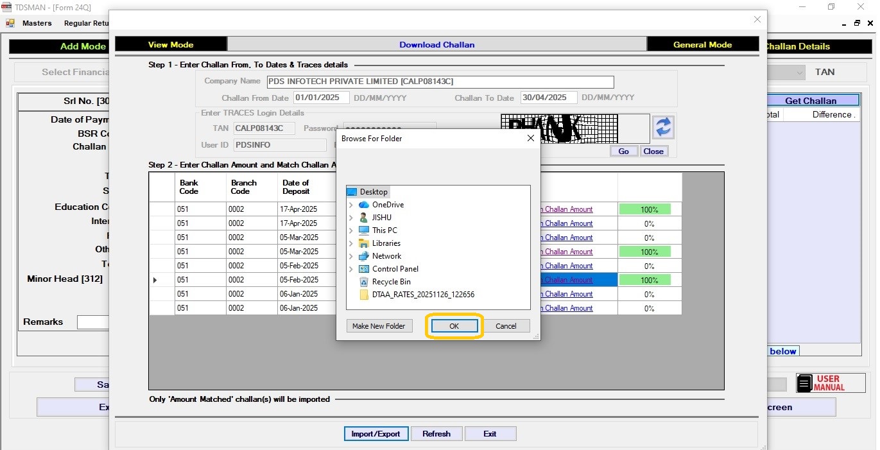880x450 pixels.
Task: Expand the Network tree node
Action: (x=351, y=256)
